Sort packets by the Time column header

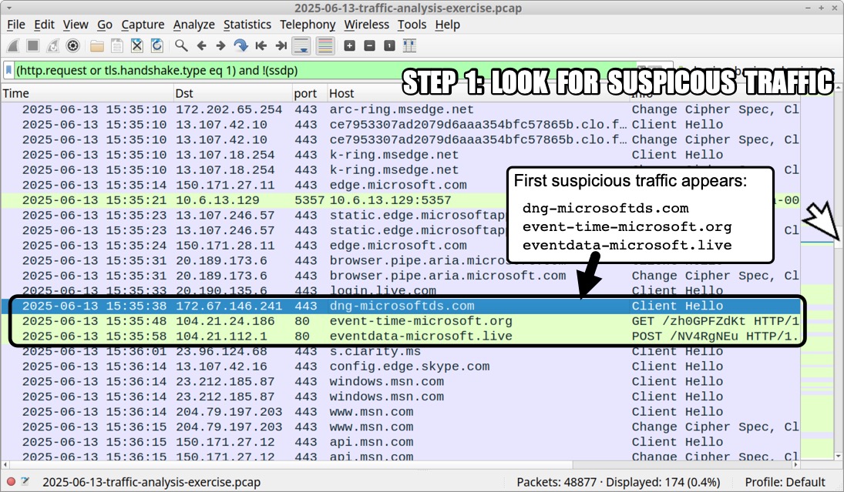click(x=87, y=94)
